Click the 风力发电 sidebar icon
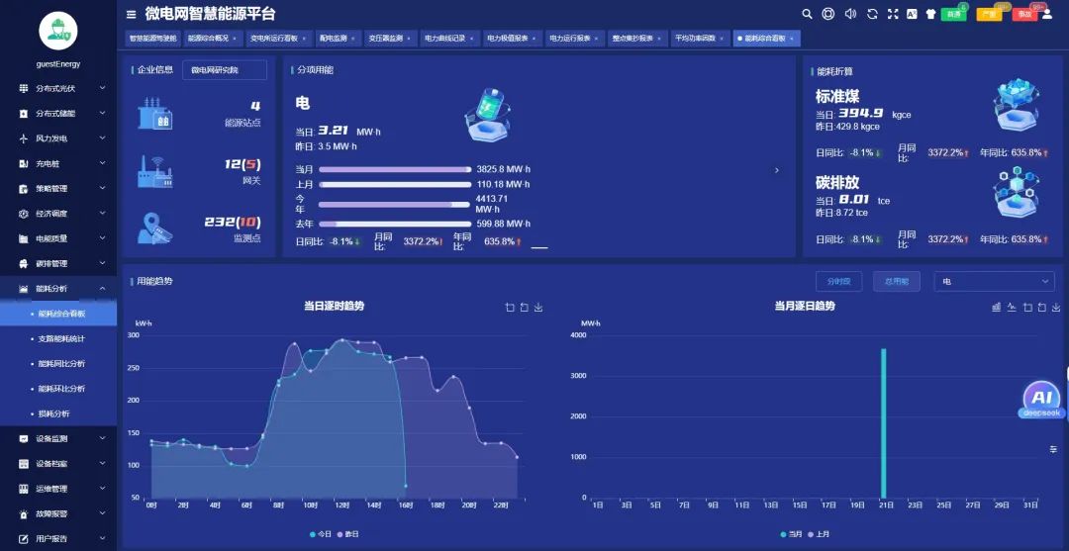Viewport: 1069px width, 551px height. [x=23, y=138]
